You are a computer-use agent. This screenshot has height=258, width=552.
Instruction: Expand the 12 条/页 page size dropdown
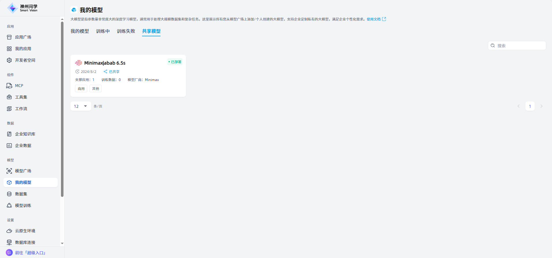coord(81,106)
